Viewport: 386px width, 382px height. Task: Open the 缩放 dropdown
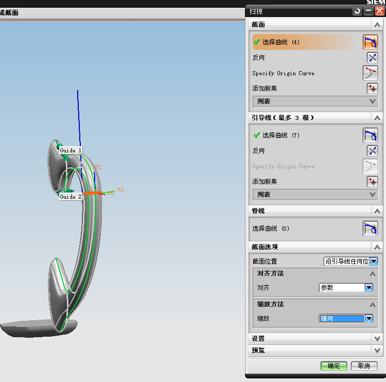(369, 319)
